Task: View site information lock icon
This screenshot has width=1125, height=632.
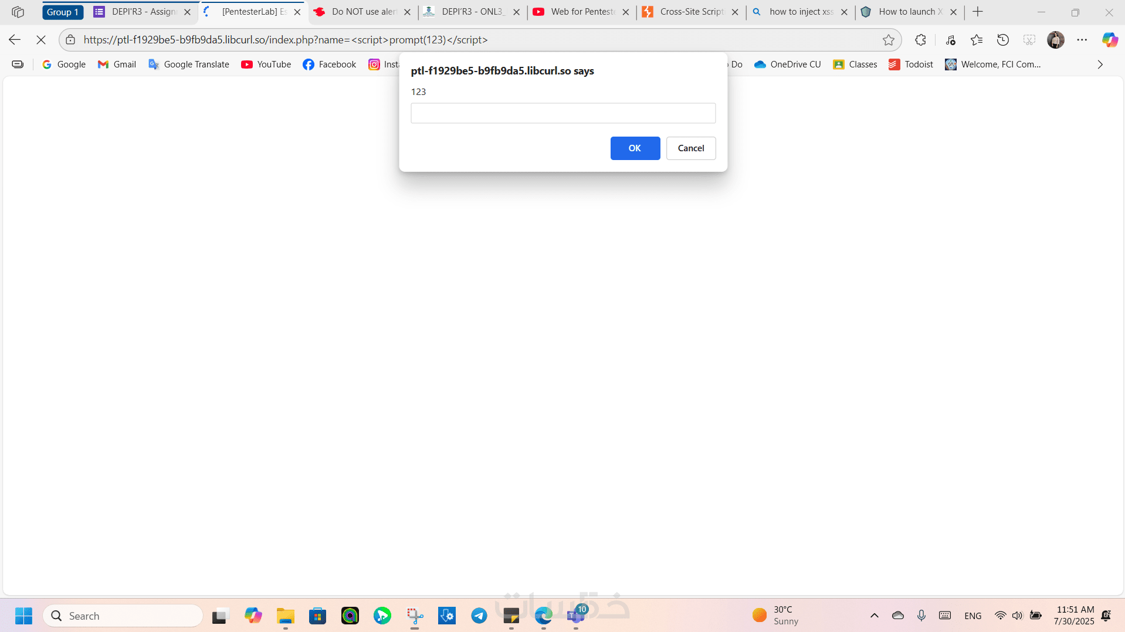Action: point(70,40)
